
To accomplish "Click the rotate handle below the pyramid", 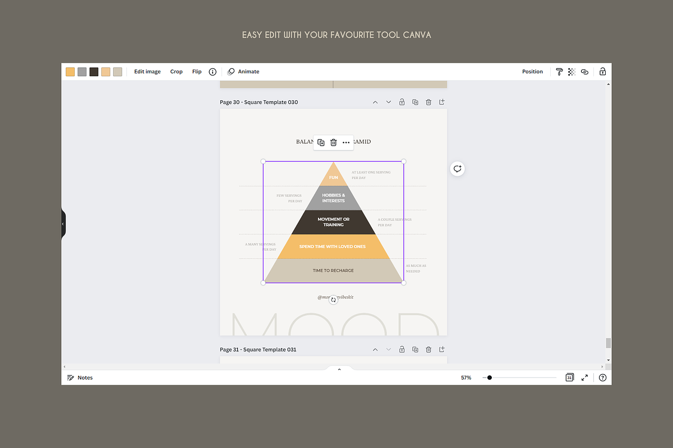I will (333, 300).
